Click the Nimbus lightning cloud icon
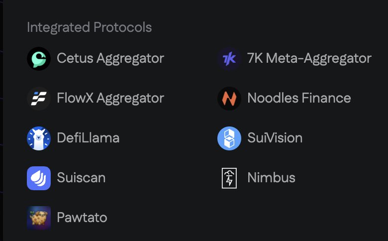The image size is (388, 241). (x=229, y=178)
